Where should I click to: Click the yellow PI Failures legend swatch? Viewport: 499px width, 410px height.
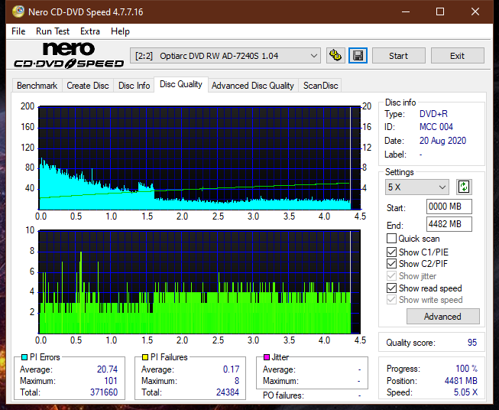tap(145, 357)
